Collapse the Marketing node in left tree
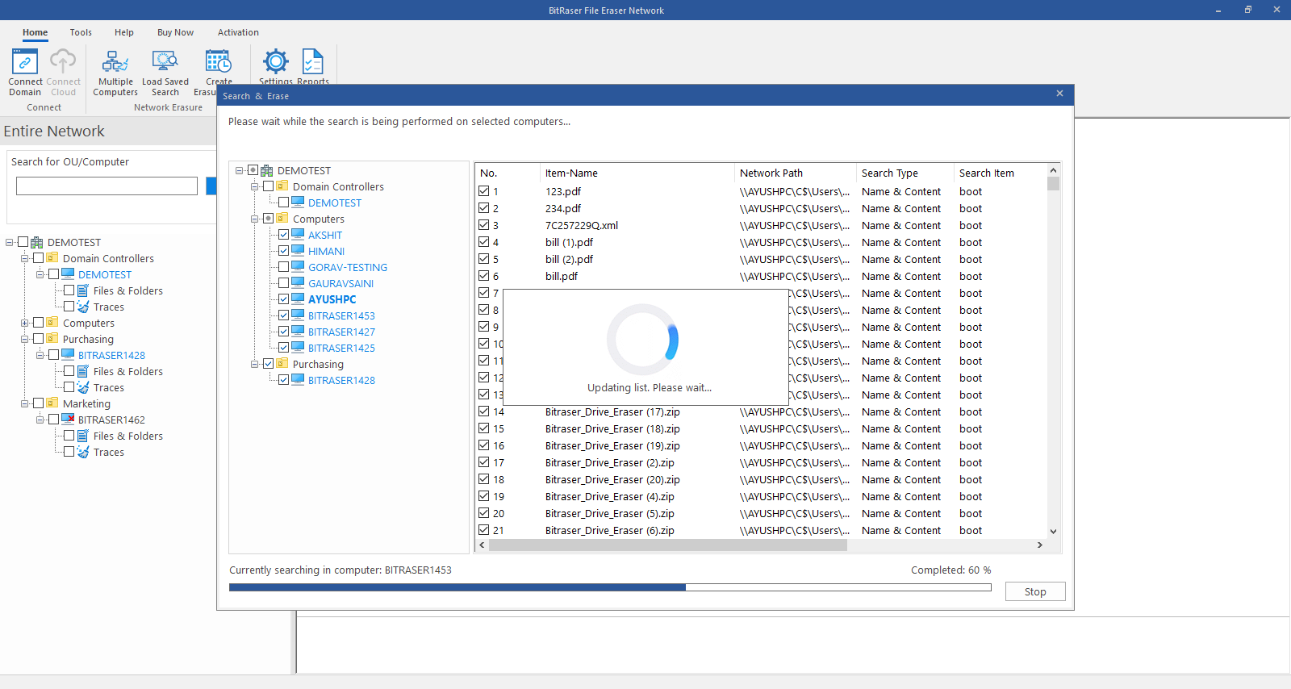Screen dimensions: 1291x689 [x=25, y=403]
